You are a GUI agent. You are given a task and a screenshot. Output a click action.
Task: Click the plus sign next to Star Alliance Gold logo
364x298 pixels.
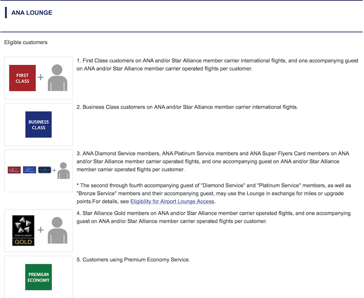tap(40, 230)
